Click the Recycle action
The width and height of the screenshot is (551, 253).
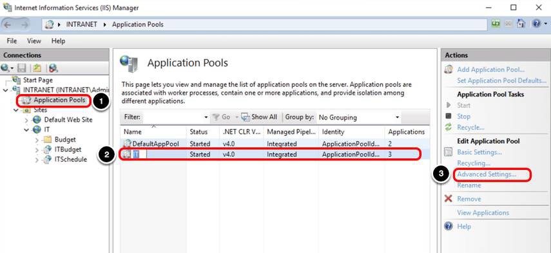point(470,127)
